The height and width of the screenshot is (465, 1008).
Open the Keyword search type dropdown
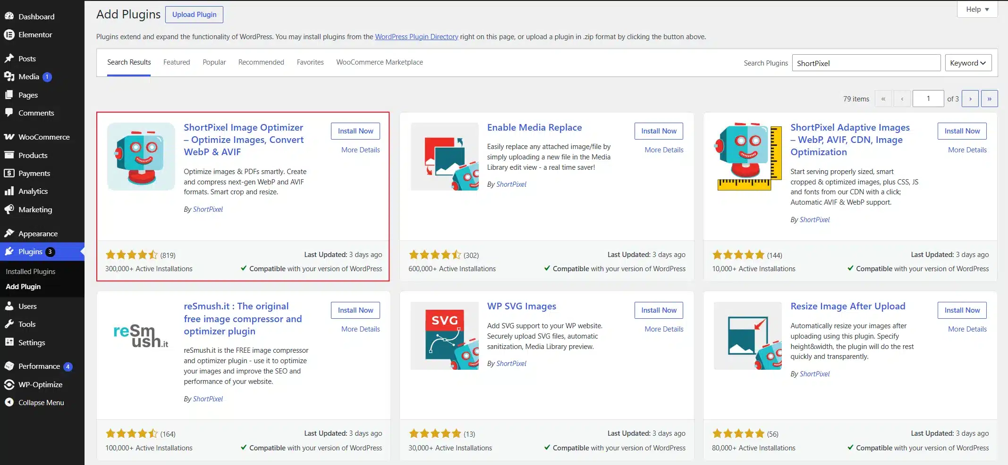coord(968,63)
